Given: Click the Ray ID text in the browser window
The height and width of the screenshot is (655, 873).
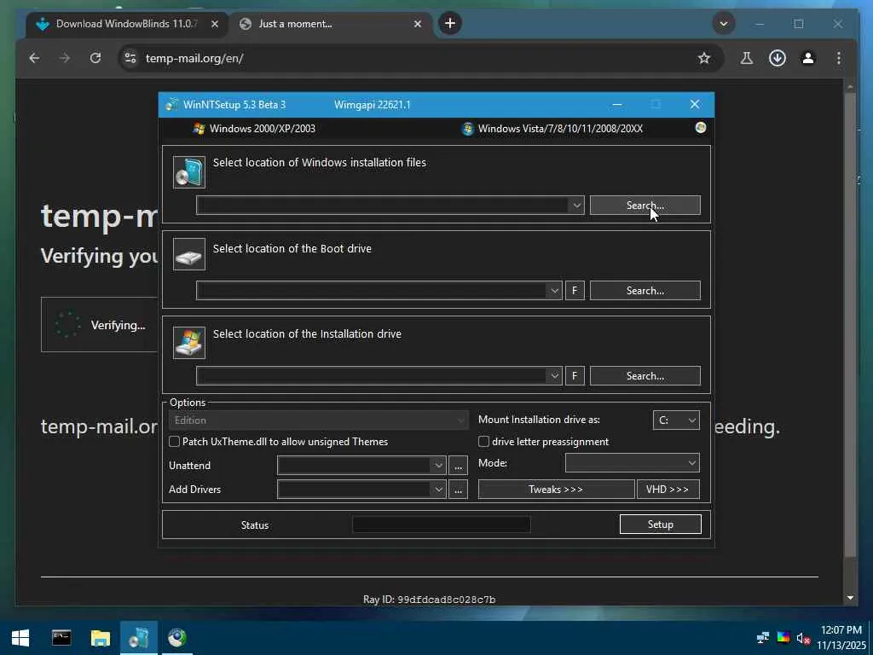Looking at the screenshot, I should point(430,600).
